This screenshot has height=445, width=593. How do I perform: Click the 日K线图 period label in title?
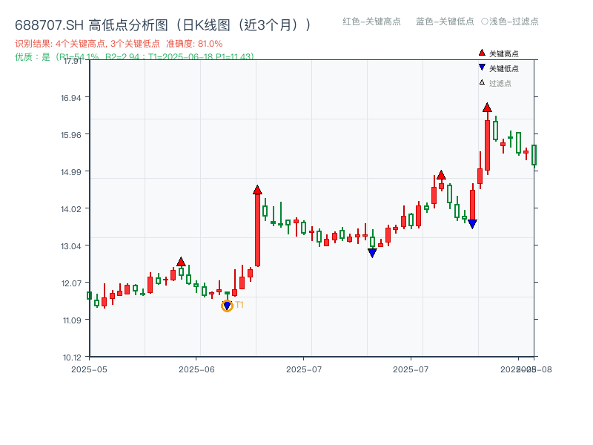tap(208, 24)
